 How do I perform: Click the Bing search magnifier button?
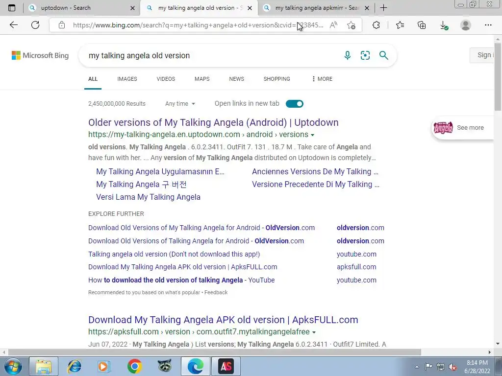click(383, 55)
